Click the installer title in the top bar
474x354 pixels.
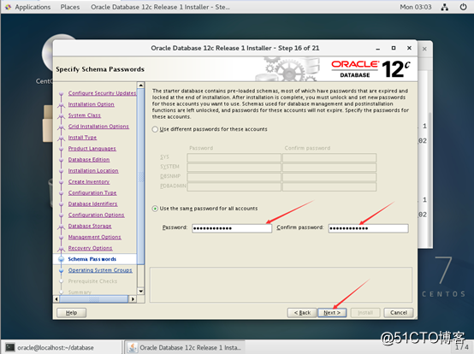point(160,7)
